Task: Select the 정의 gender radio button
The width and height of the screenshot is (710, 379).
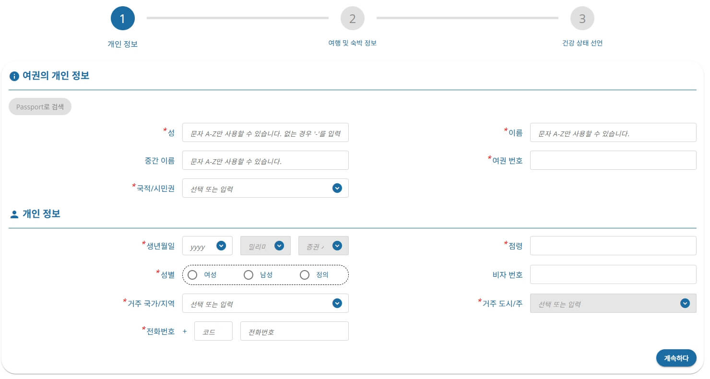Action: [305, 274]
